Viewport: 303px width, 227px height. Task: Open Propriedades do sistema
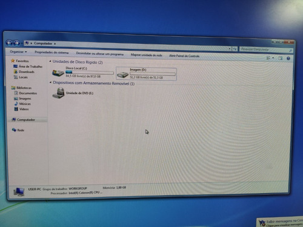[52, 53]
